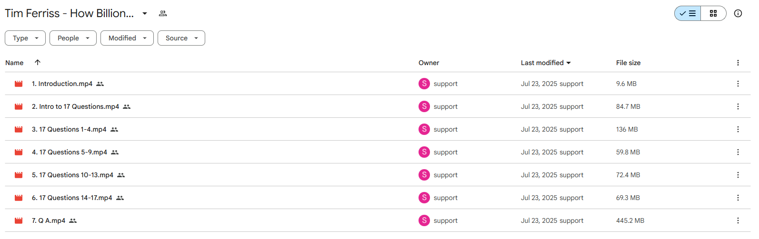Click the shared folder people icon beside title
759x239 pixels.
coord(163,13)
